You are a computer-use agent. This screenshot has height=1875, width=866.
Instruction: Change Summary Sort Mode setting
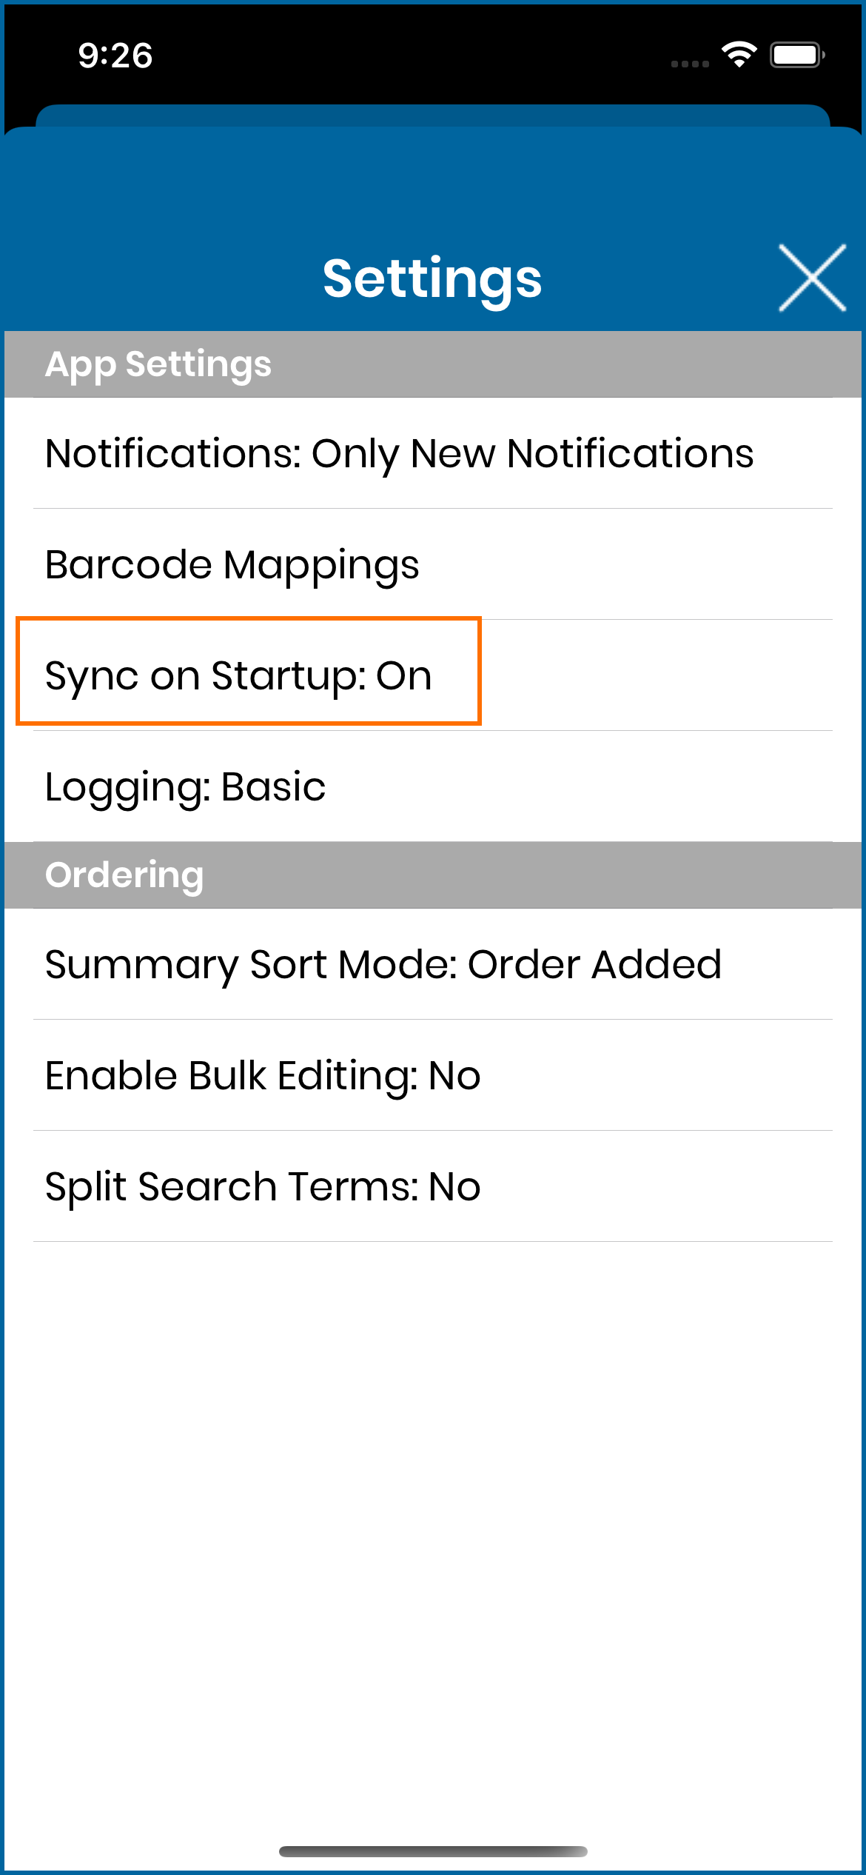click(x=433, y=964)
